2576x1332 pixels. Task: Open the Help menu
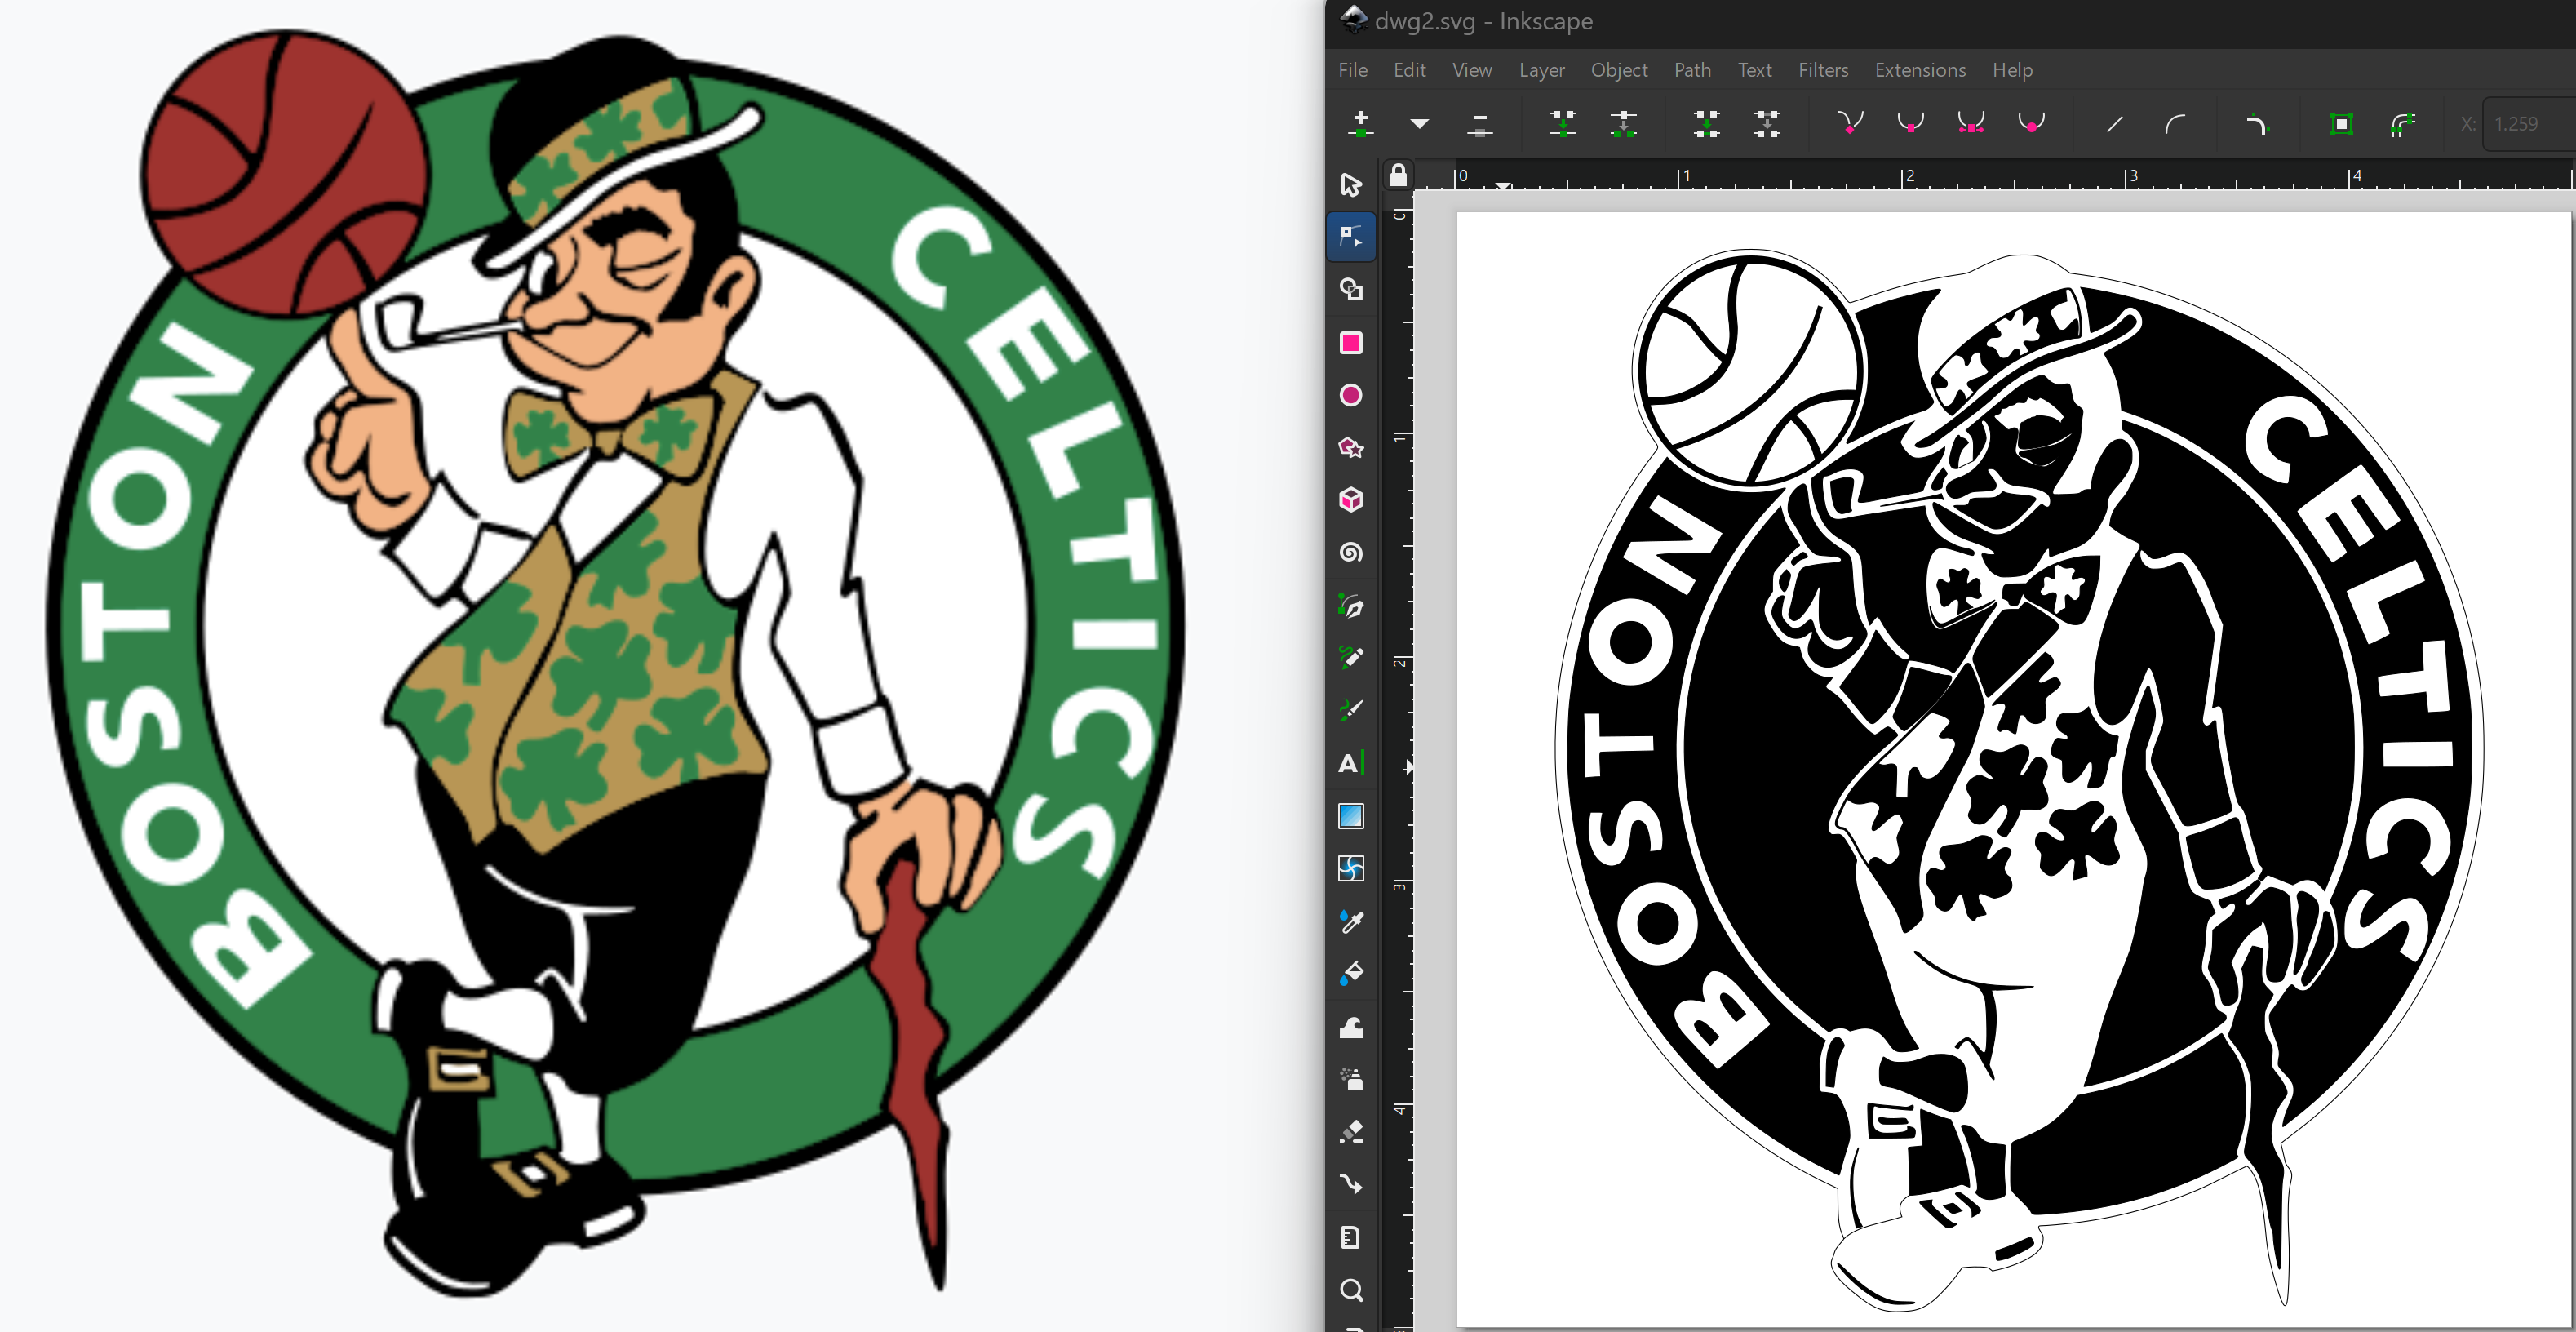[2012, 70]
